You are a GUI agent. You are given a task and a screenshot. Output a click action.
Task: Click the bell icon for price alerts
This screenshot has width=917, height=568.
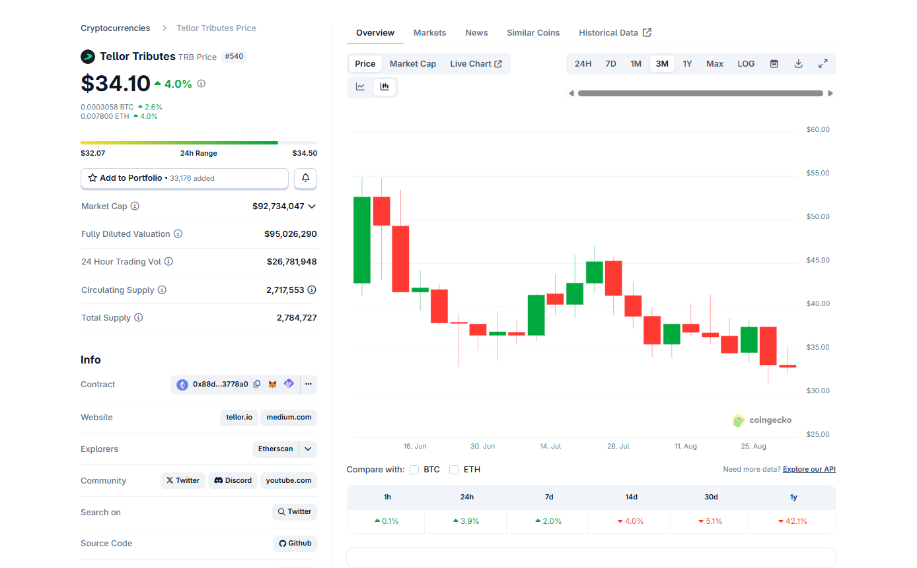tap(305, 178)
